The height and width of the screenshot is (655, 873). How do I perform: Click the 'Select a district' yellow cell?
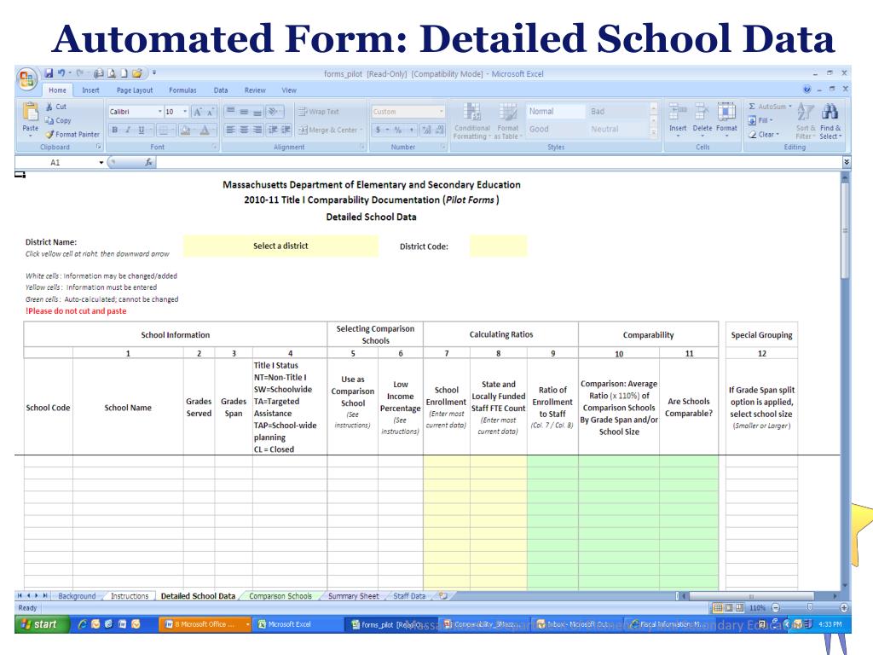[x=280, y=246]
